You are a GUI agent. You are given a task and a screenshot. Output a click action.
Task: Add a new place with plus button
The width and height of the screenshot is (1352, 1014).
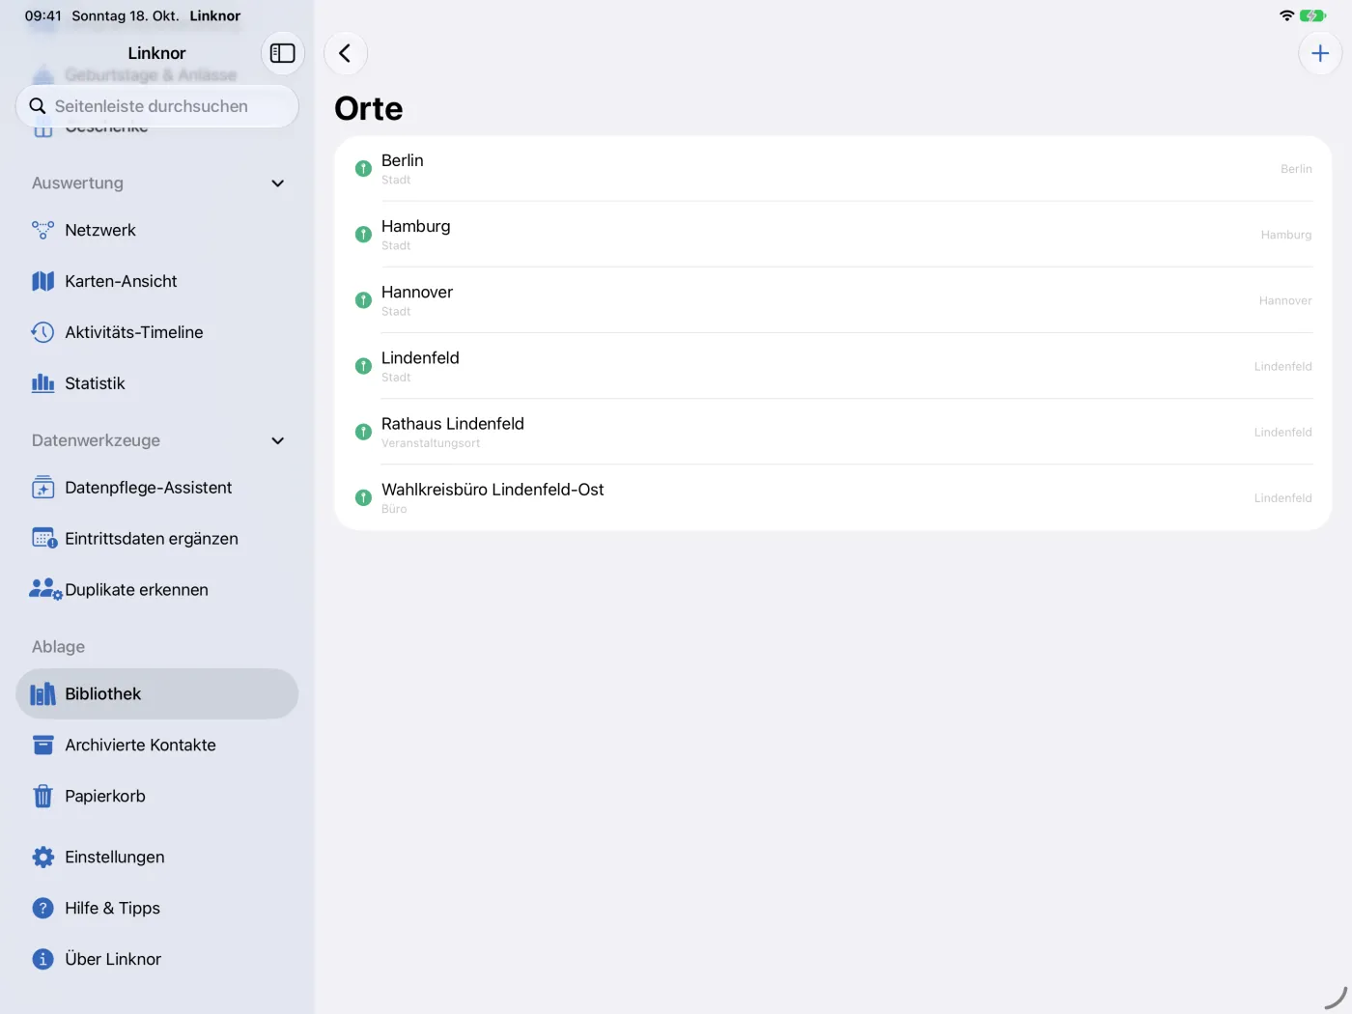(x=1320, y=53)
